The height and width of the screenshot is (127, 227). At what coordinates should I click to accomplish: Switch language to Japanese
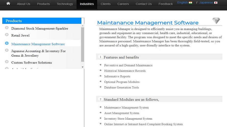(x=206, y=3)
